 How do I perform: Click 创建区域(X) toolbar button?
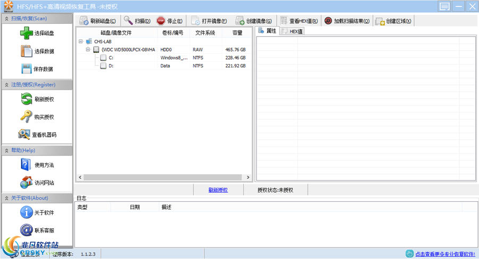(x=393, y=21)
